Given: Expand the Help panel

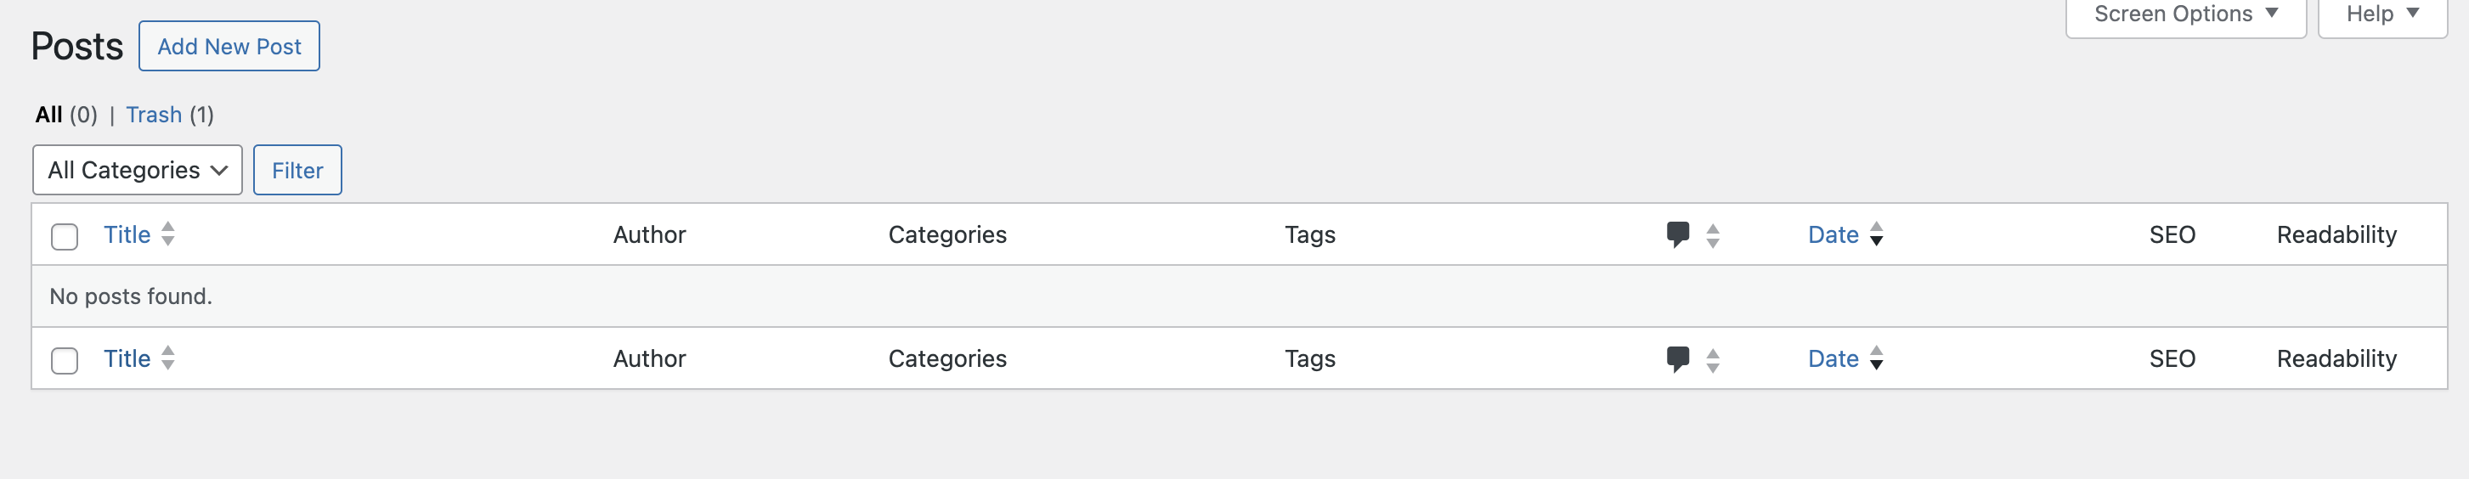Looking at the screenshot, I should pyautogui.click(x=2381, y=14).
